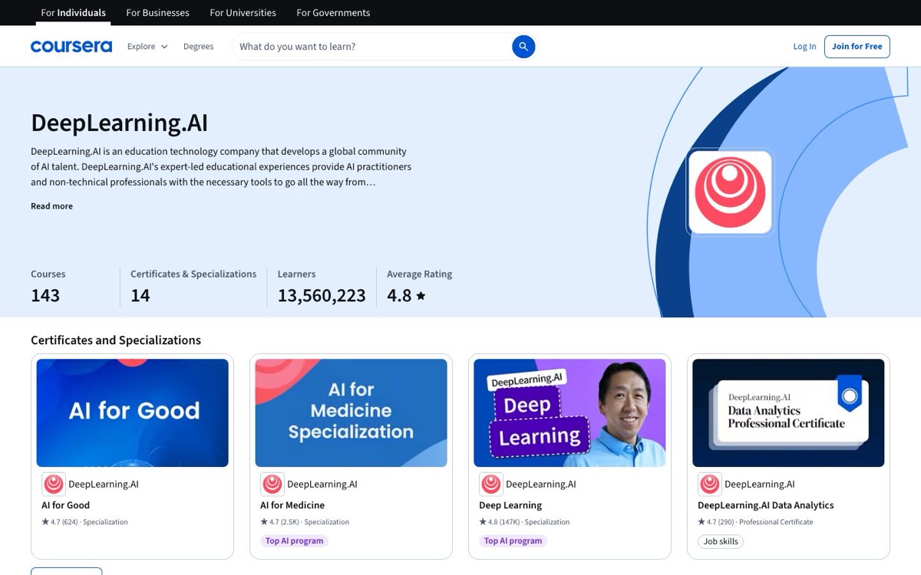Click the Certificates and Specializations heading

116,340
